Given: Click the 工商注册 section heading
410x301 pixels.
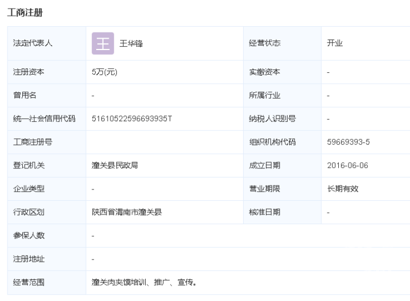Looking at the screenshot, I should coord(25,13).
